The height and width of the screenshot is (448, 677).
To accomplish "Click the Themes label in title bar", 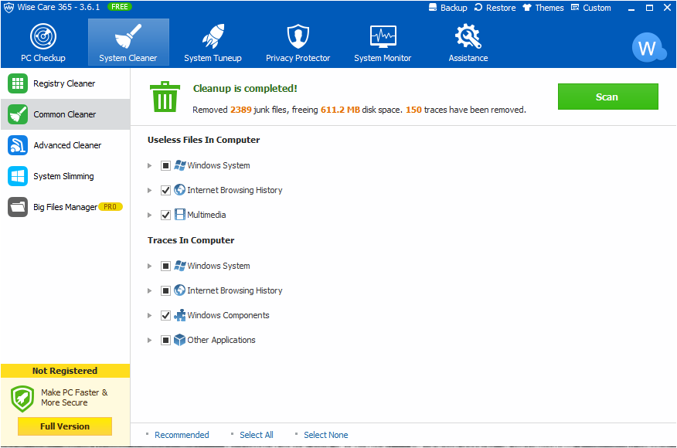I will [549, 8].
